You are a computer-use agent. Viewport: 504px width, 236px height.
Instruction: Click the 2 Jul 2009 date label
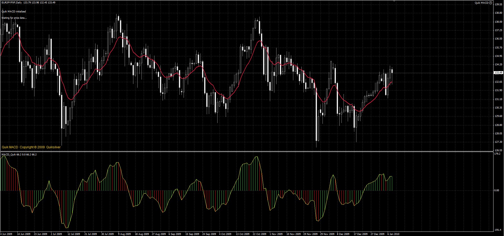pyautogui.click(x=56, y=234)
